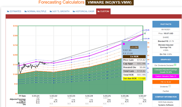Viewport: 182px width, 107px height.
Task: Click the chart icon beside ESTIMATES
Action: click(8, 11)
